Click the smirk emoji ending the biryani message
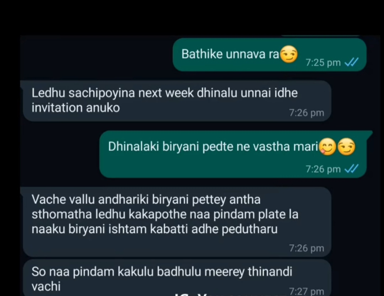Screen dimensions: 384x296 (346, 147)
